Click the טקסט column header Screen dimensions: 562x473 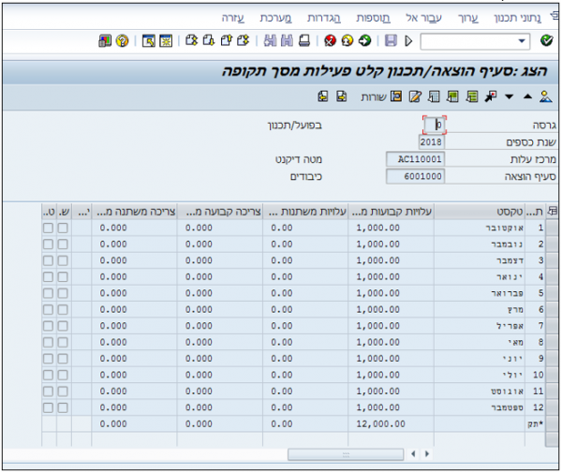click(480, 212)
